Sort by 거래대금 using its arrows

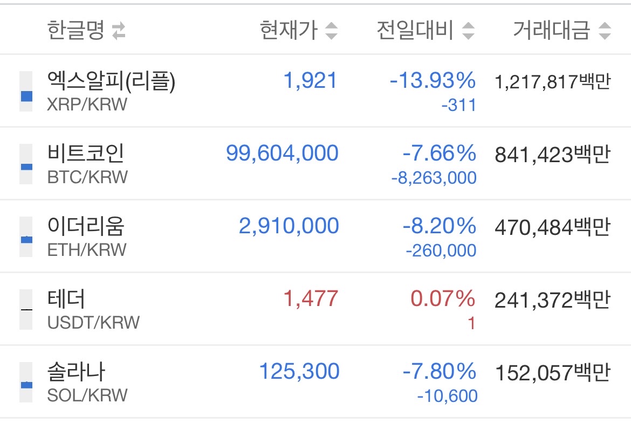click(x=605, y=31)
